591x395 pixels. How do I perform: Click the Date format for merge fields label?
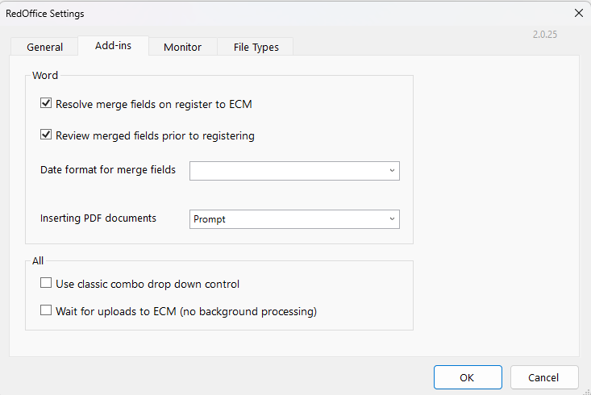pyautogui.click(x=108, y=170)
